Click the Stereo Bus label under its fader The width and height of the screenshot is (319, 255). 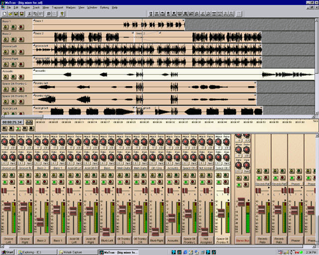click(242, 240)
